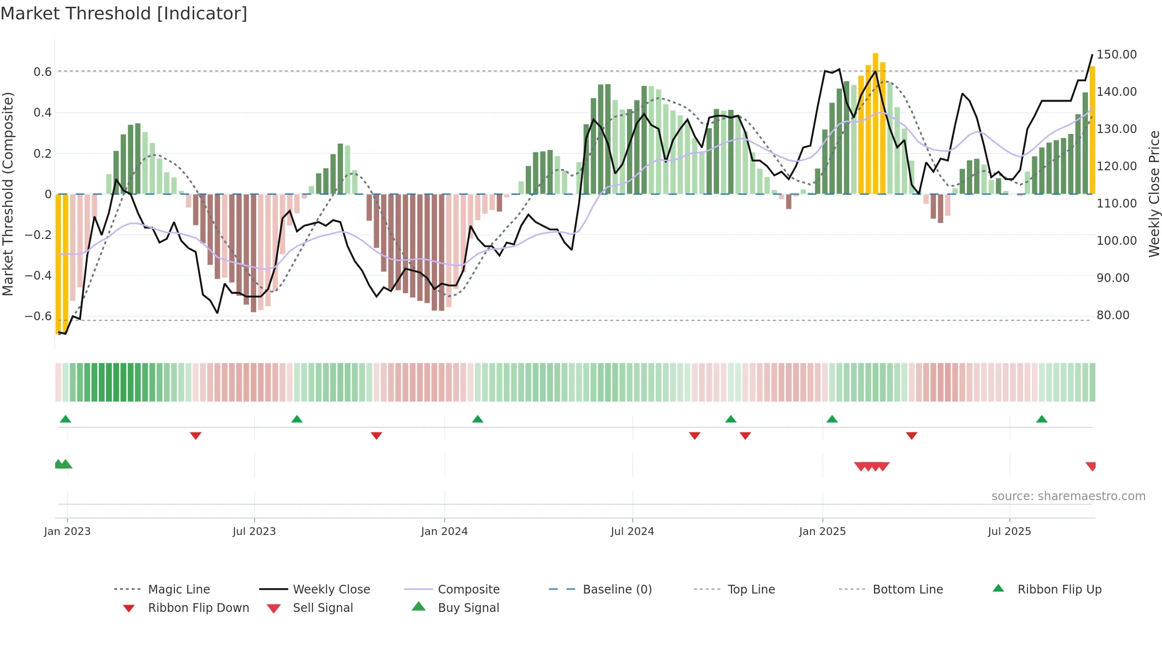Screen dimensions: 1162x653
Task: Click the Weekly Close Price axis title
Action: [1154, 193]
